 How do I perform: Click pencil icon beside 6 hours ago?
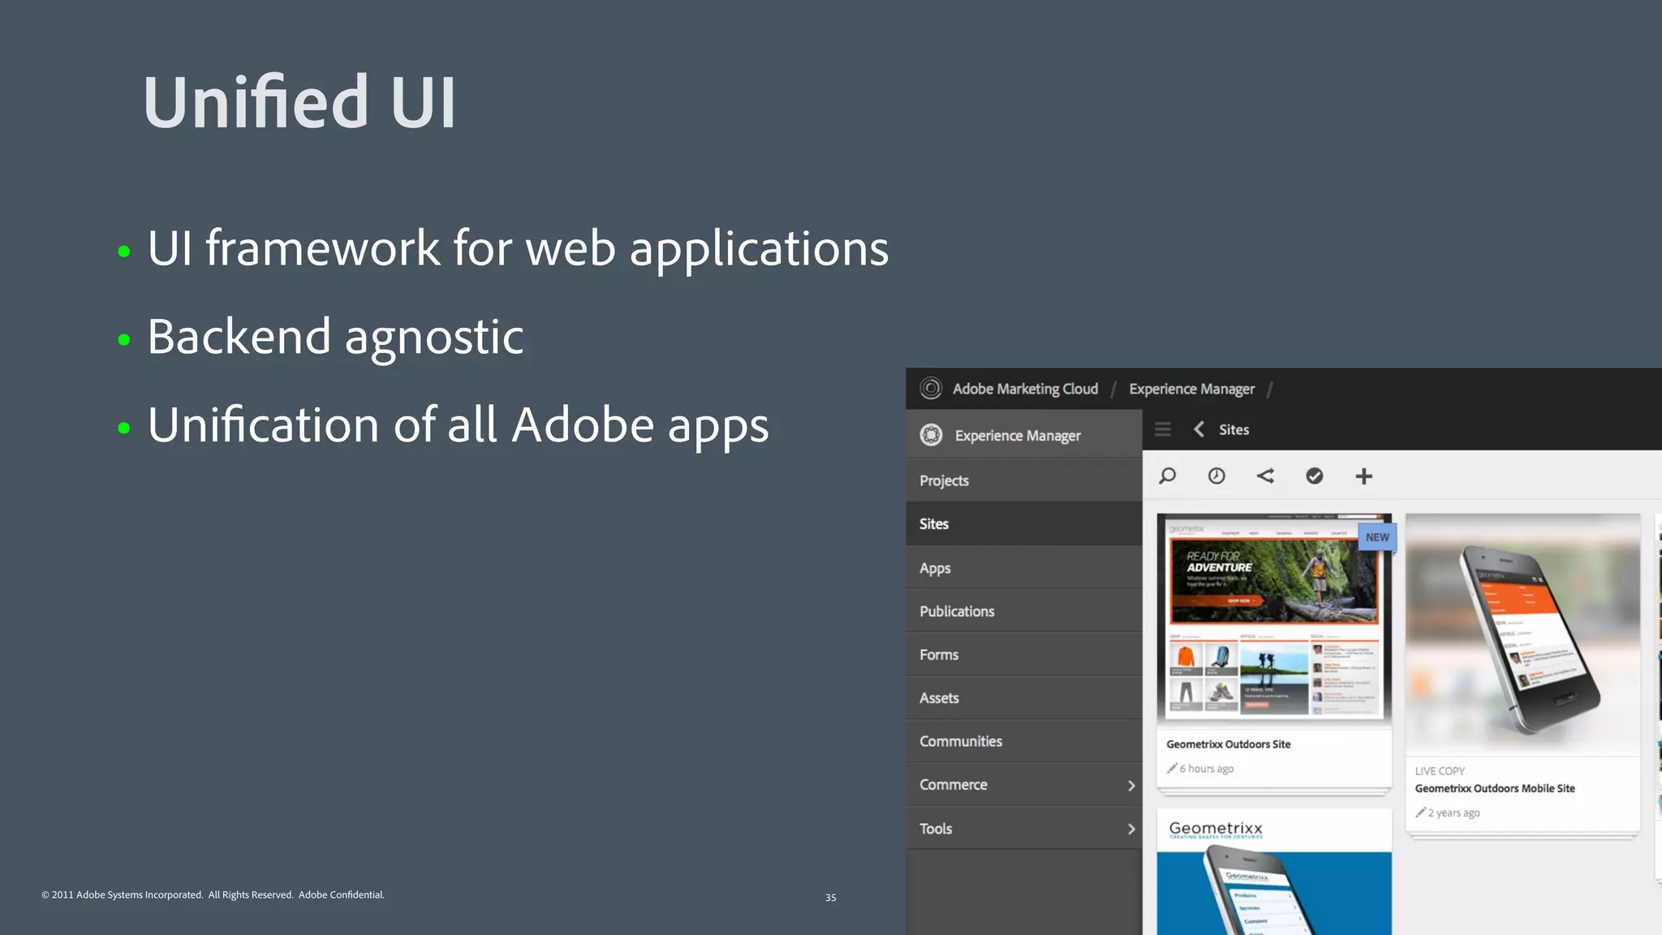pyautogui.click(x=1172, y=768)
